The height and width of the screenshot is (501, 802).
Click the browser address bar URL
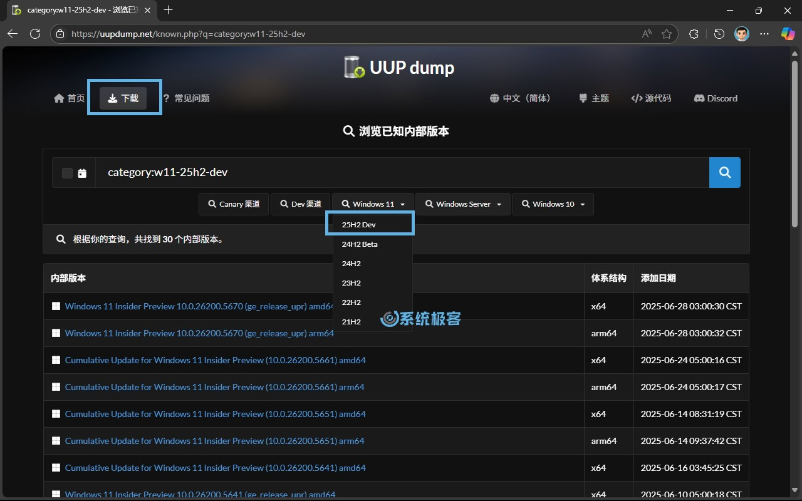point(188,34)
